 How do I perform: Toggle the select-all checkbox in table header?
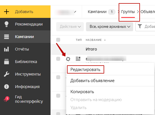(58, 40)
